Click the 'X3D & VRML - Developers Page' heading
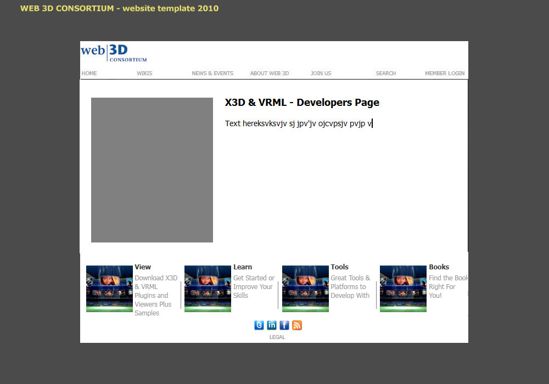Screen dimensions: 549x384 click(302, 103)
